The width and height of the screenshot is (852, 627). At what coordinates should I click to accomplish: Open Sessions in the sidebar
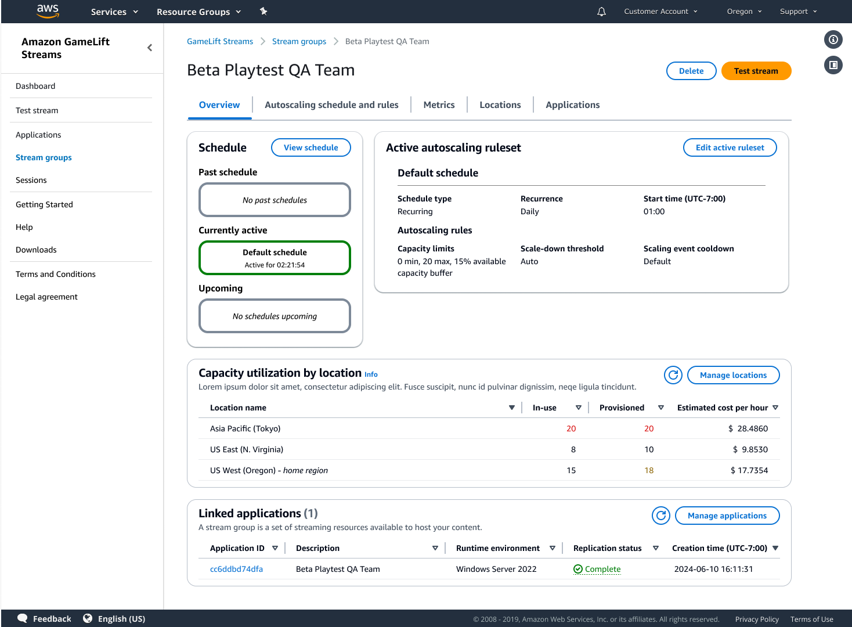coord(31,180)
